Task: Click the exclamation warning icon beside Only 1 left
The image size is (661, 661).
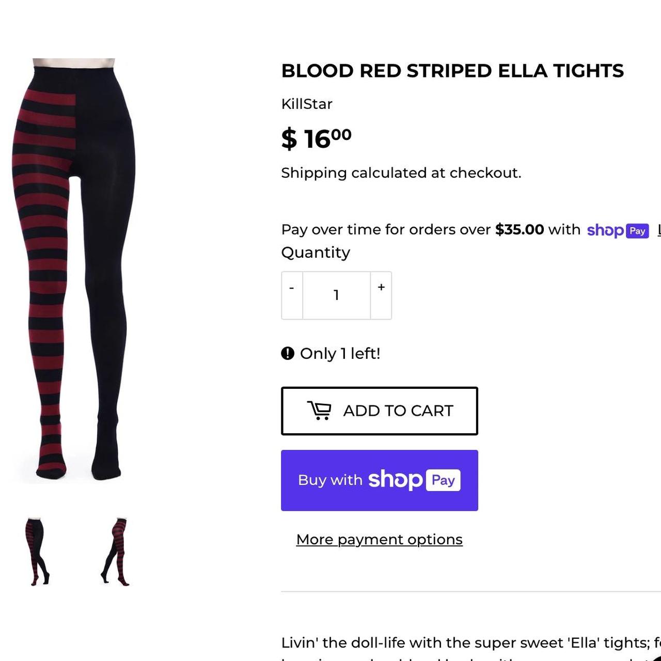Action: (288, 353)
